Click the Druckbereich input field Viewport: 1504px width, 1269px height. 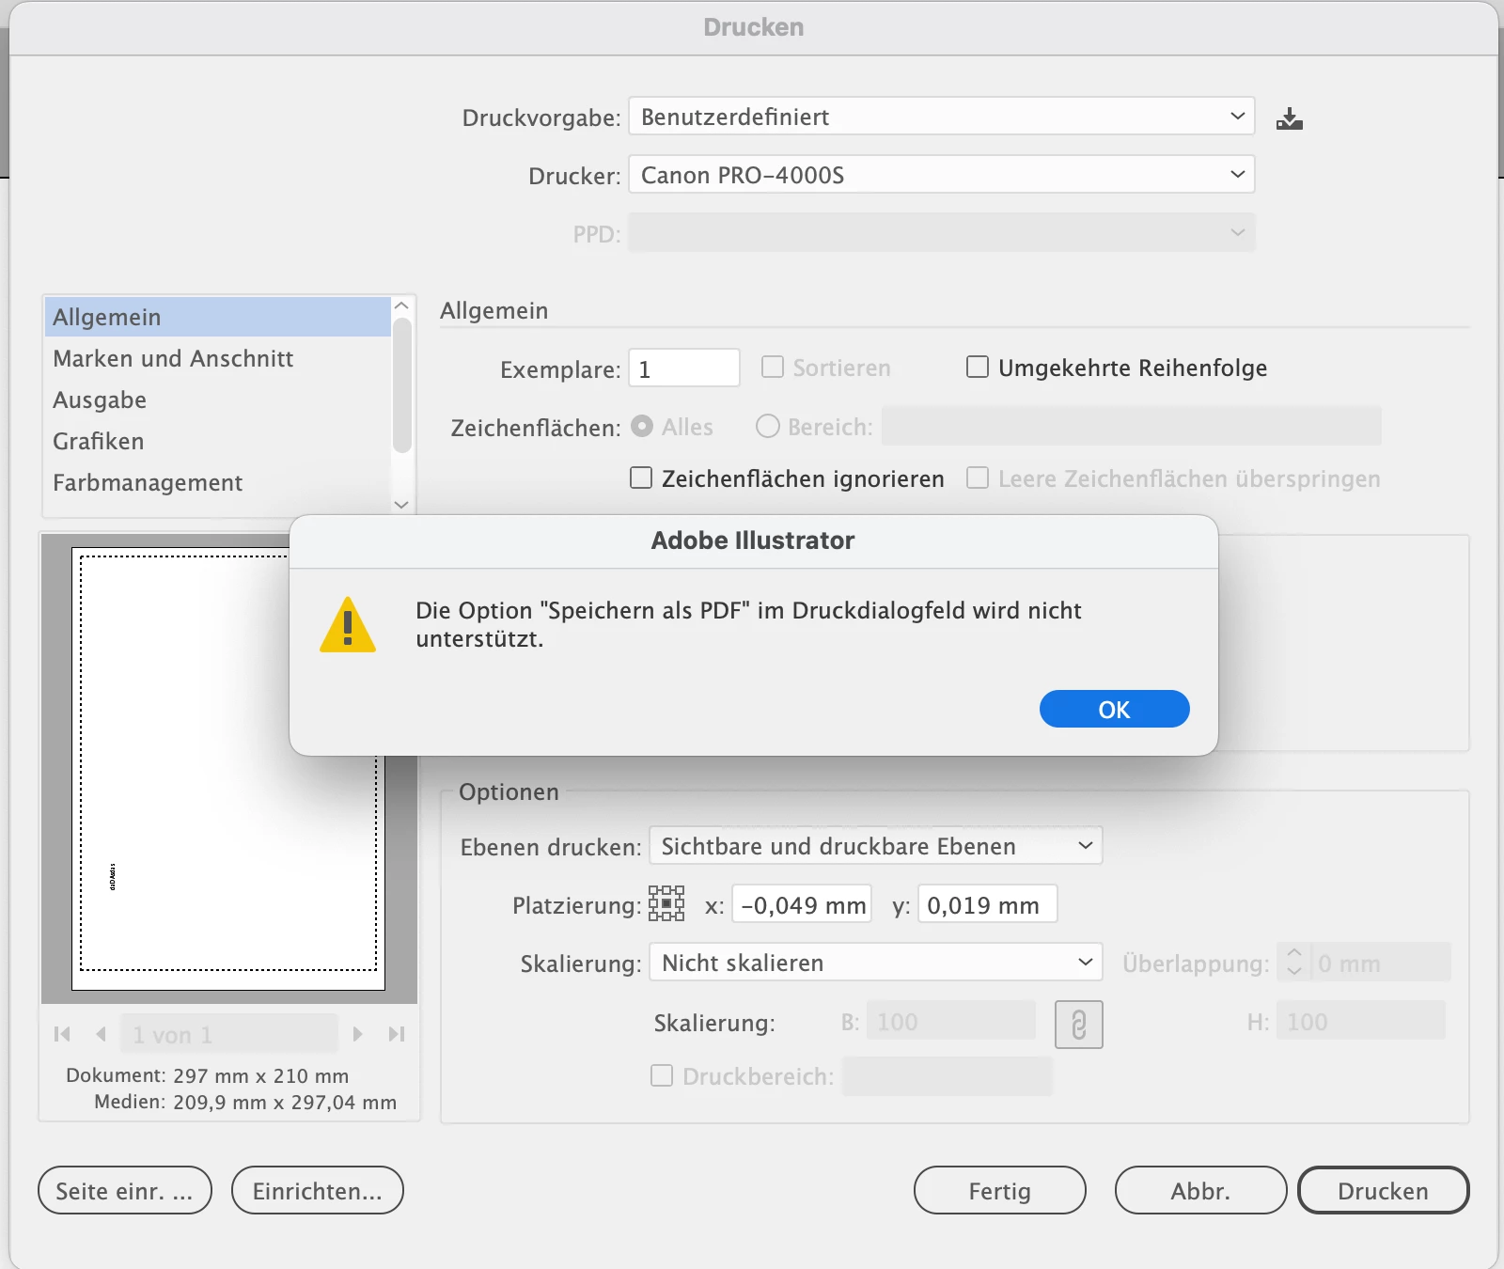[x=947, y=1075]
